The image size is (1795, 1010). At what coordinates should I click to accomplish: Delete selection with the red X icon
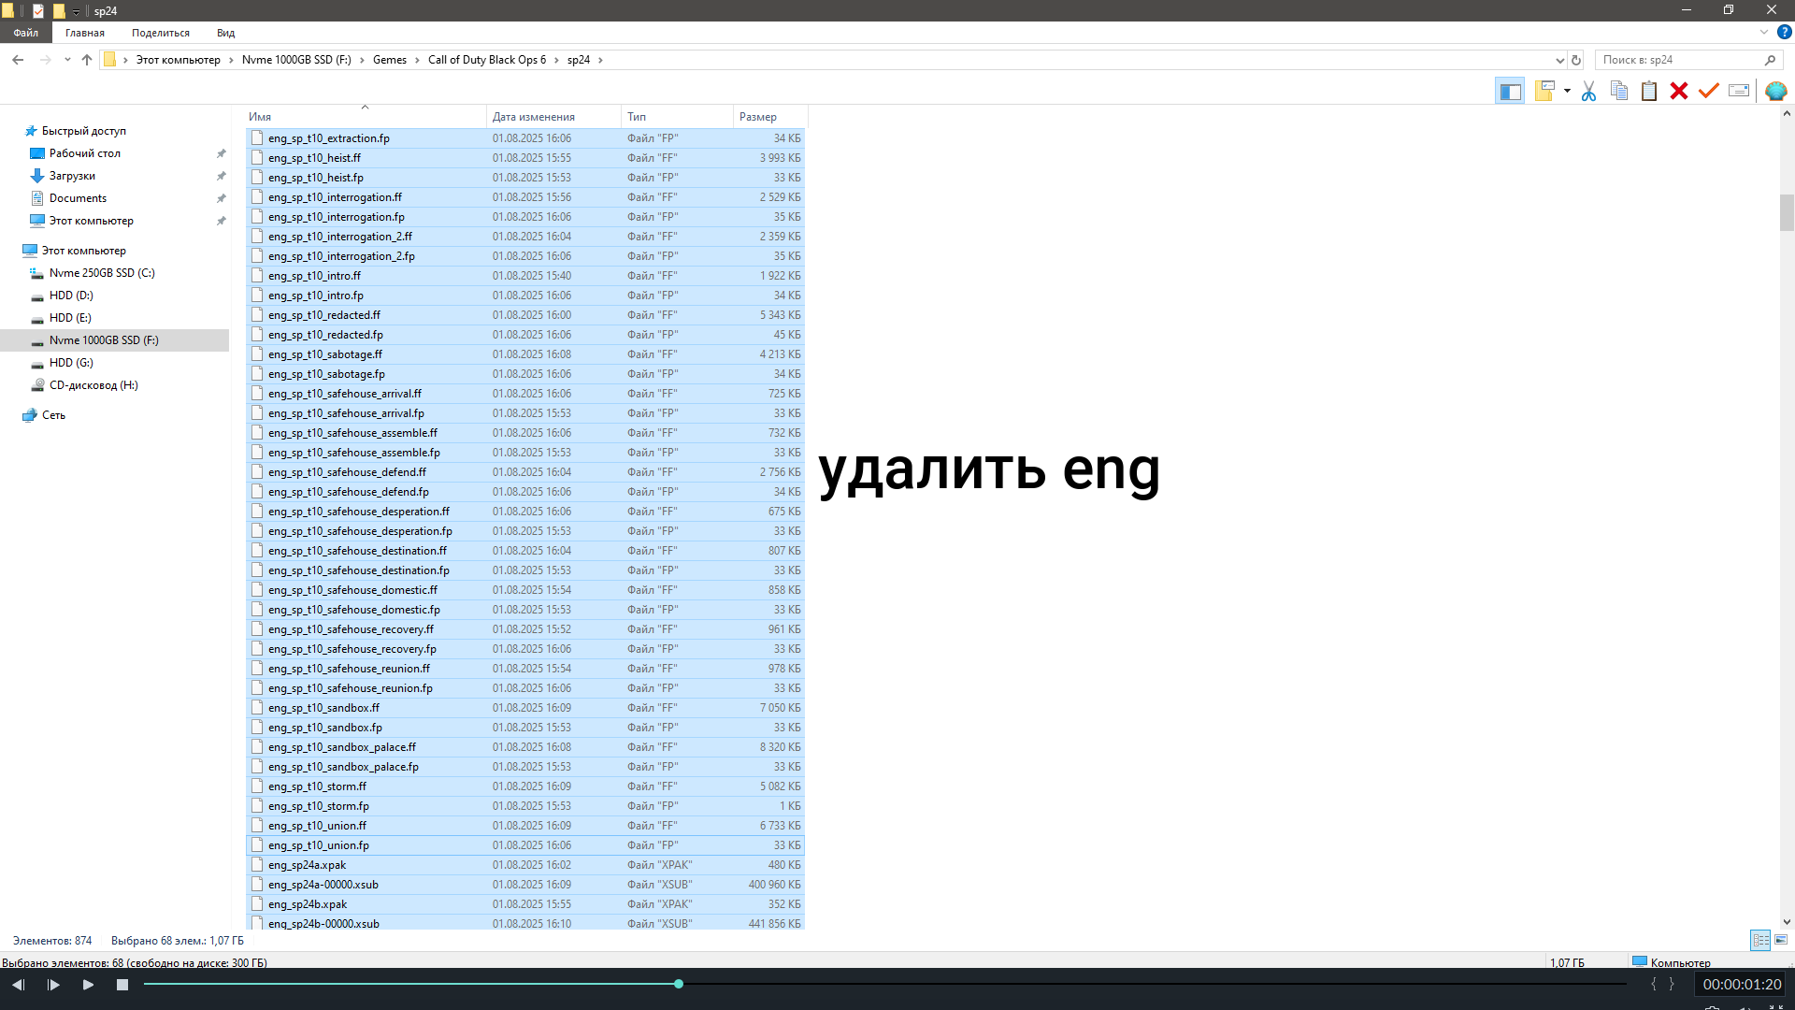[1679, 91]
